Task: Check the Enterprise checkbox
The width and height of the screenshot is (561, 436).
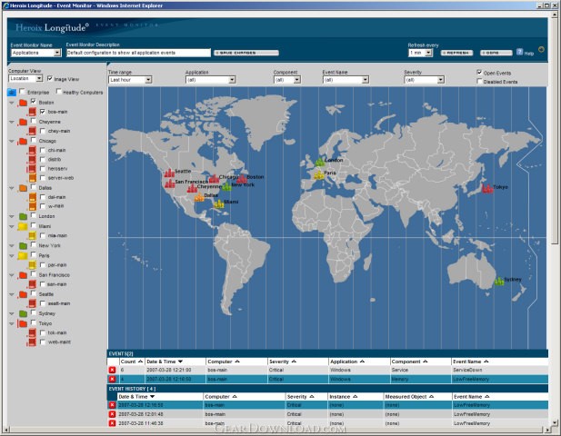Action: click(x=22, y=92)
